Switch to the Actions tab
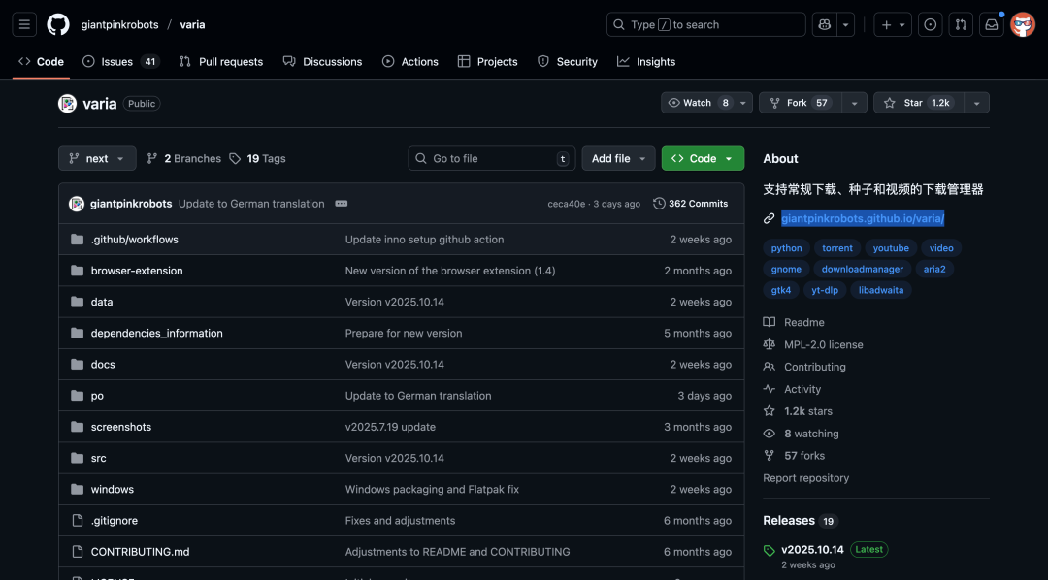Viewport: 1048px width, 580px height. 409,61
